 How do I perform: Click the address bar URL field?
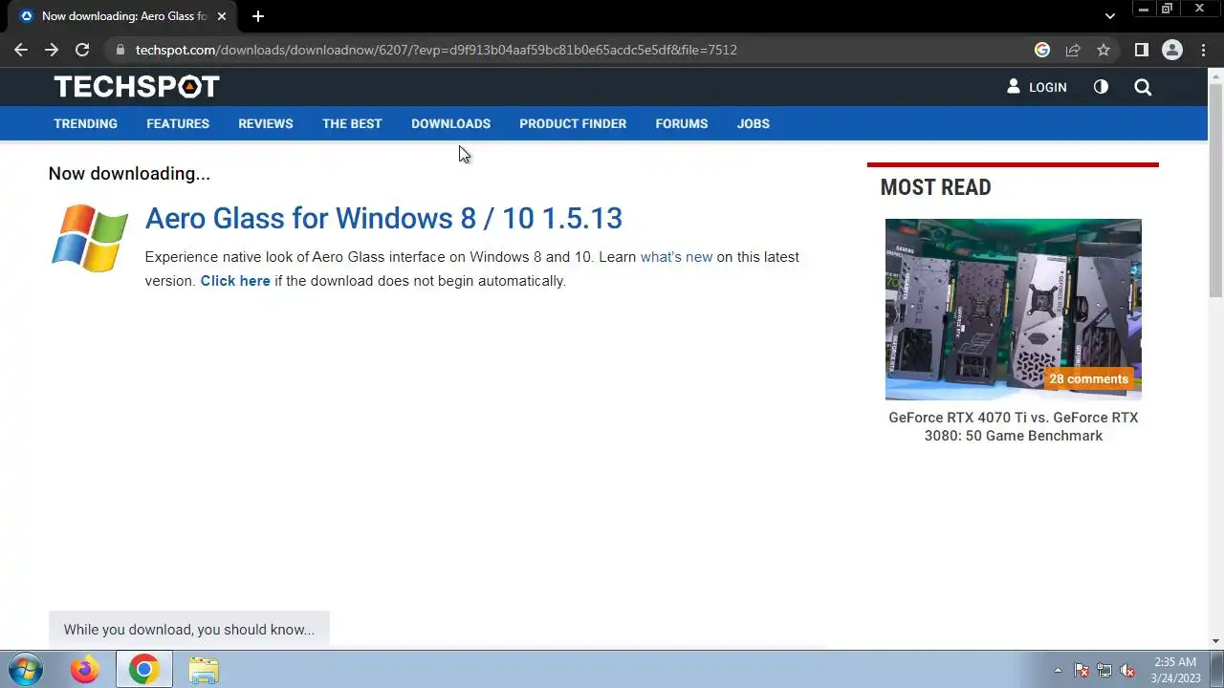pyautogui.click(x=574, y=50)
